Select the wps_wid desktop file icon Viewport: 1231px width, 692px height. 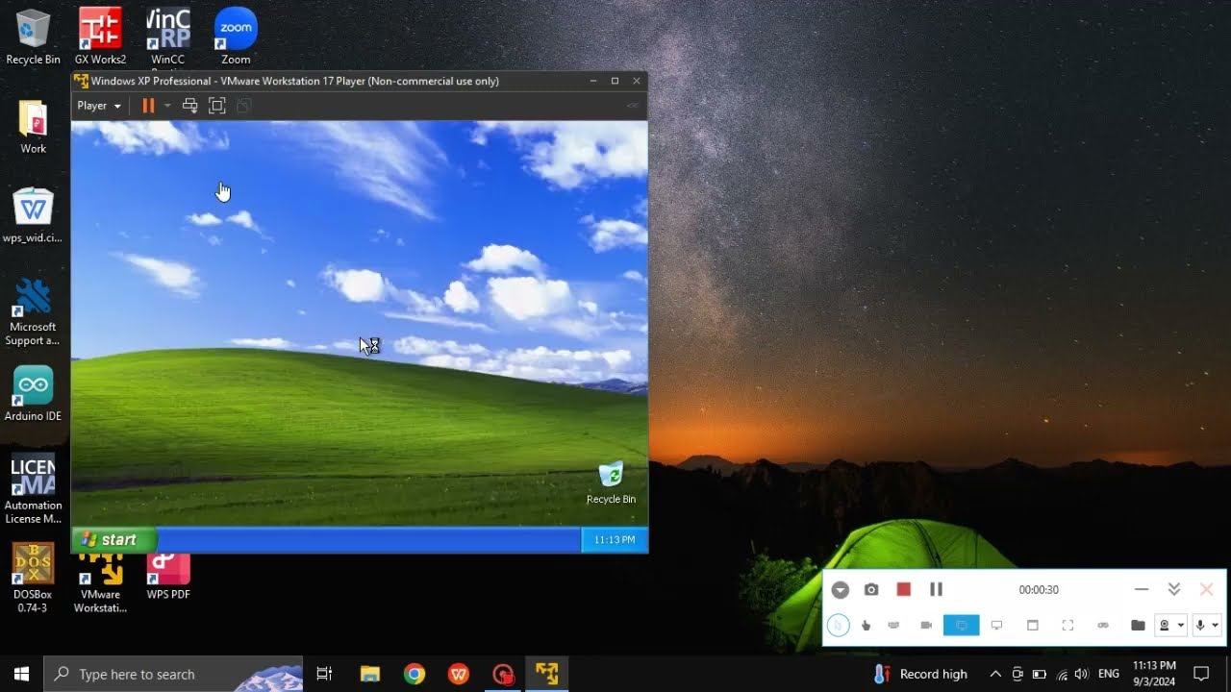click(x=34, y=215)
